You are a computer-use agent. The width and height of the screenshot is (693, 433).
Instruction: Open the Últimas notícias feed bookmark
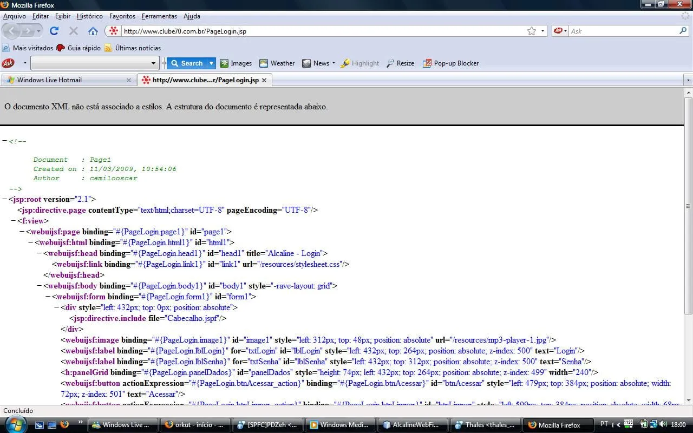[x=133, y=48]
